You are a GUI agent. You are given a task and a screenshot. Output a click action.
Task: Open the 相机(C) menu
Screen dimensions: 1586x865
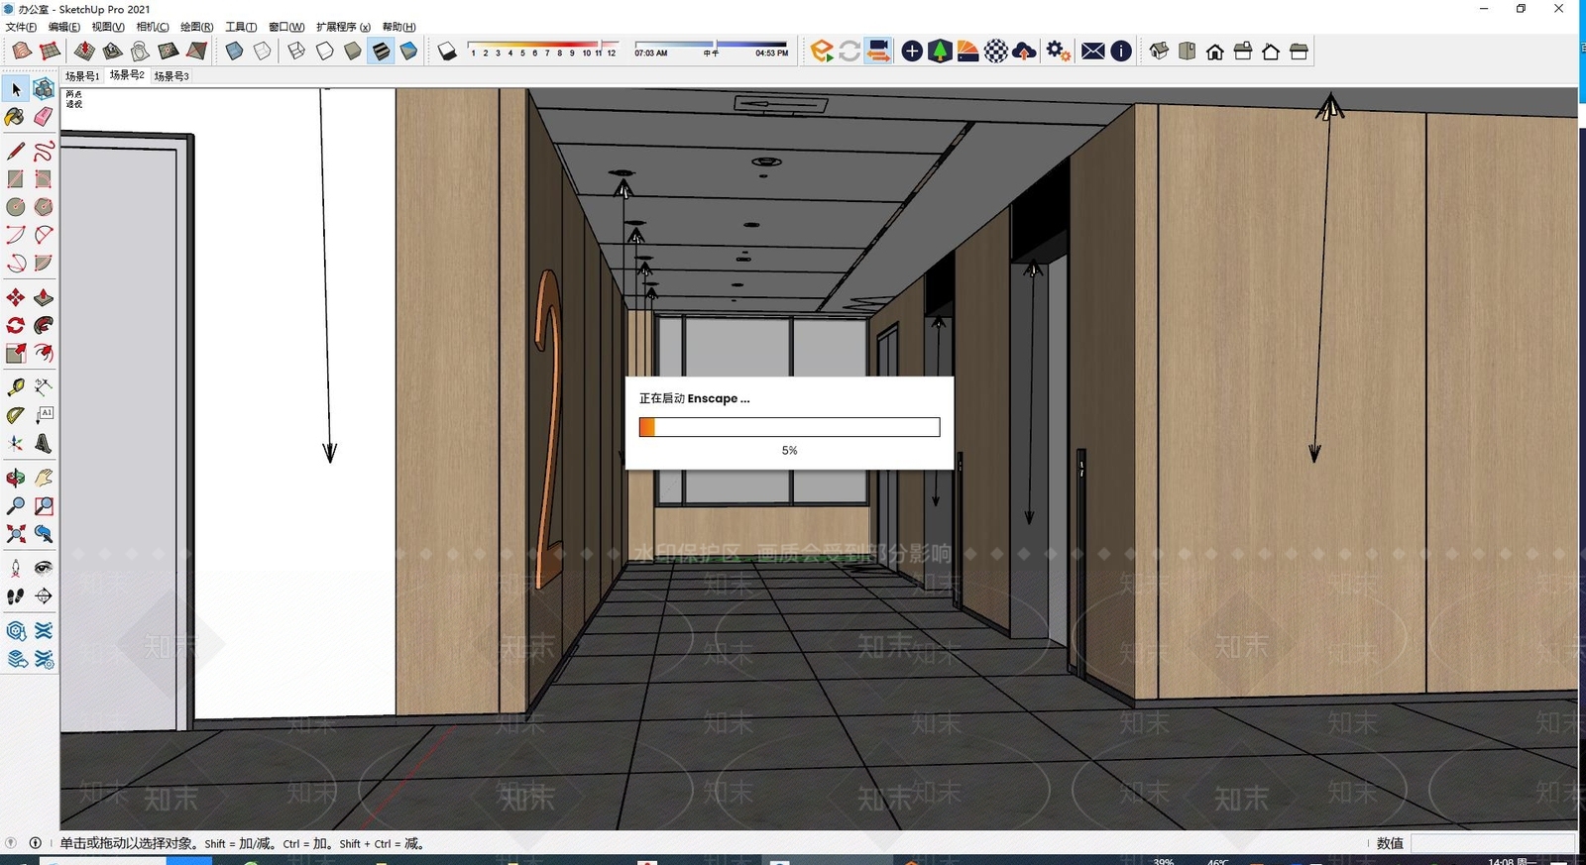[x=153, y=27]
